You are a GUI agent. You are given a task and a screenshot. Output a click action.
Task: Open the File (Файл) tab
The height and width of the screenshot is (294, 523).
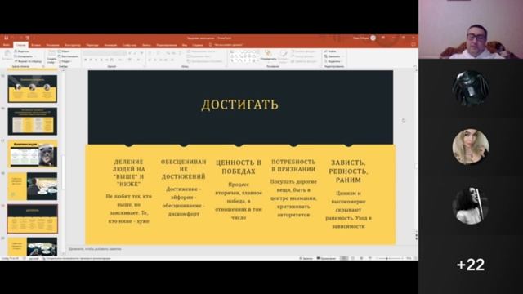[x=6, y=45]
